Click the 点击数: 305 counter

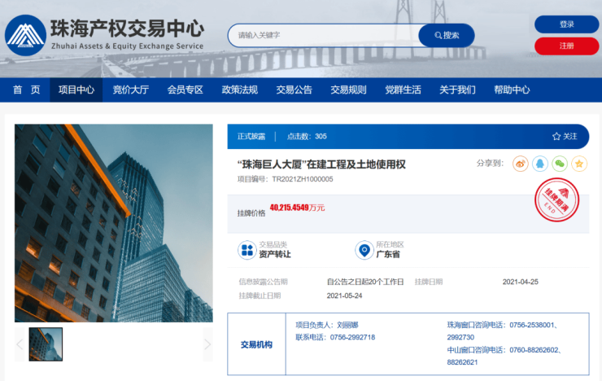tap(307, 136)
